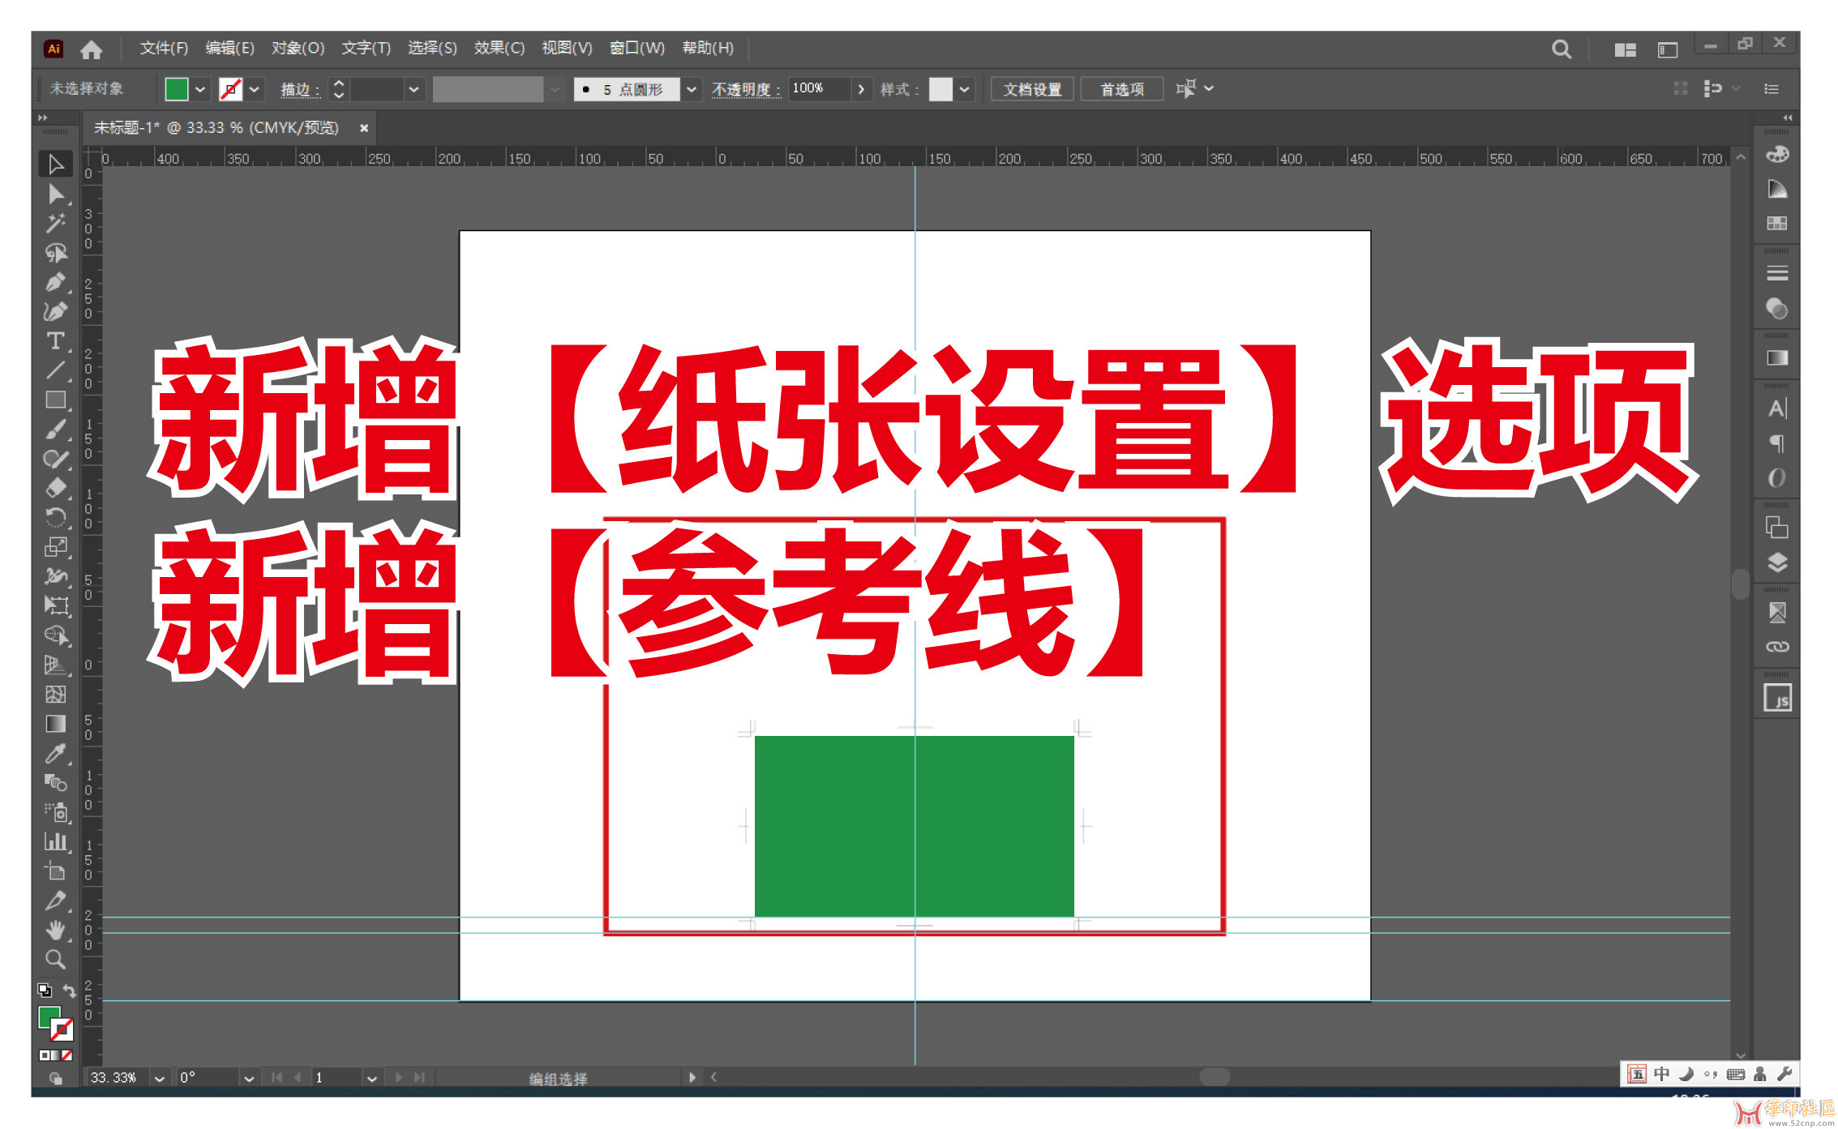Select the Eyedropper tool
This screenshot has height=1129, width=1838.
click(55, 754)
